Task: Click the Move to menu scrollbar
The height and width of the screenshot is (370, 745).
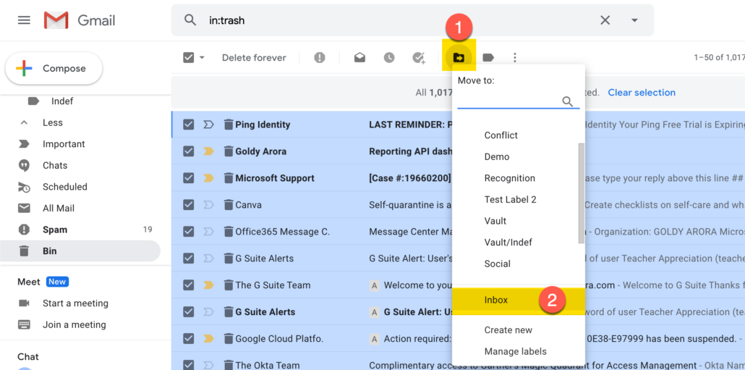Action: pyautogui.click(x=581, y=193)
